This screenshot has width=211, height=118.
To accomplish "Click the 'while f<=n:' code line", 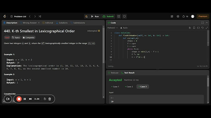I will (x=133, y=49).
